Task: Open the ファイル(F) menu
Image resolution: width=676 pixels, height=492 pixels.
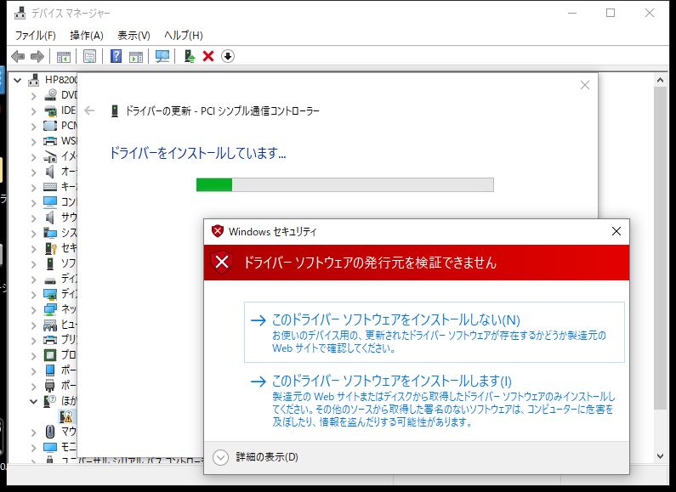Action: click(x=36, y=36)
